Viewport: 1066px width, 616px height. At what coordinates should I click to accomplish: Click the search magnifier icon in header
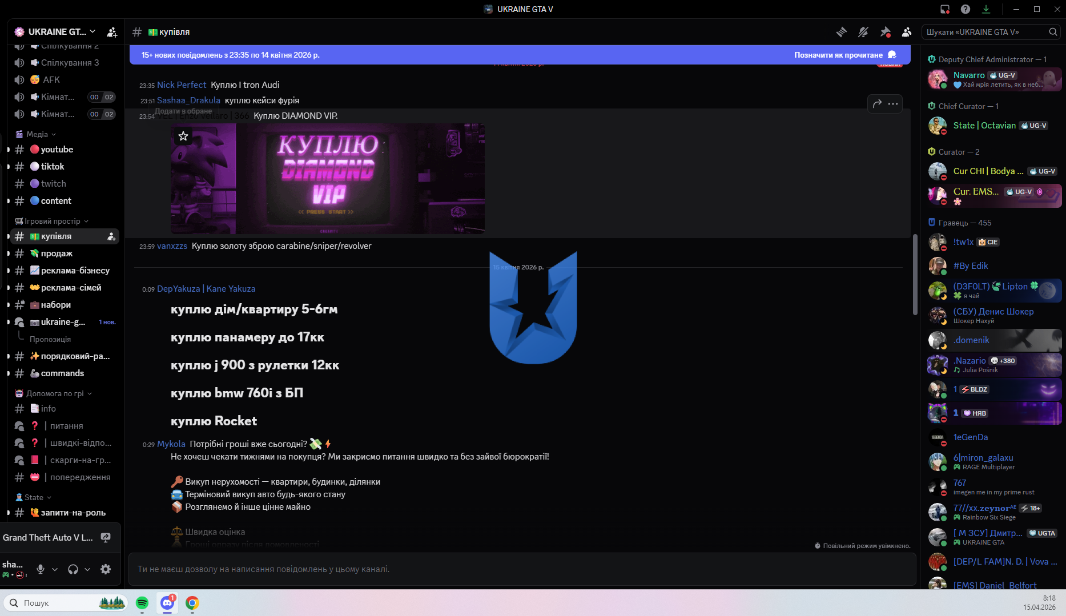(1053, 32)
